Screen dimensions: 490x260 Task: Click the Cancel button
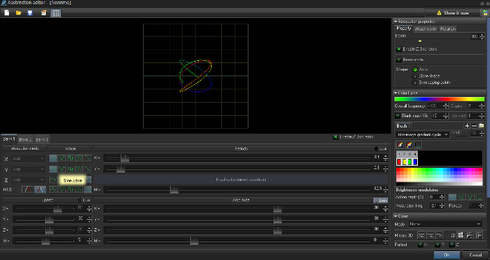tap(475, 255)
